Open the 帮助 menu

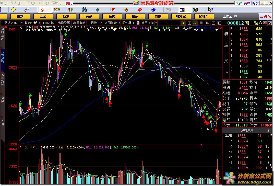point(57,3)
